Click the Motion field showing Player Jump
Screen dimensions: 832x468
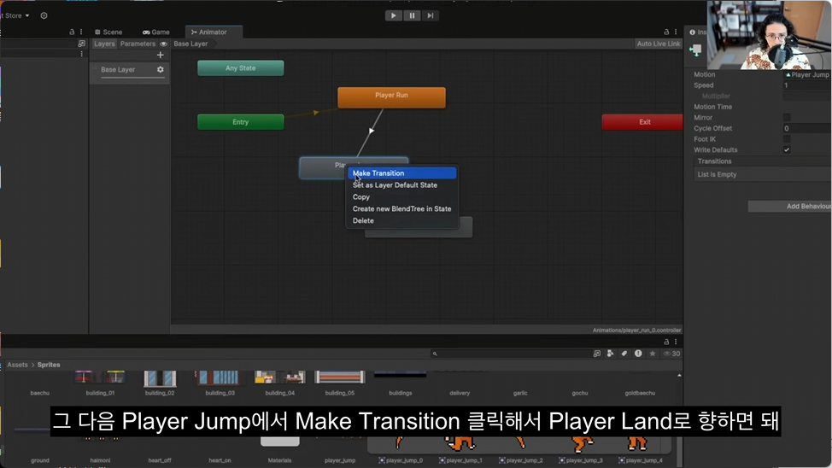point(807,74)
